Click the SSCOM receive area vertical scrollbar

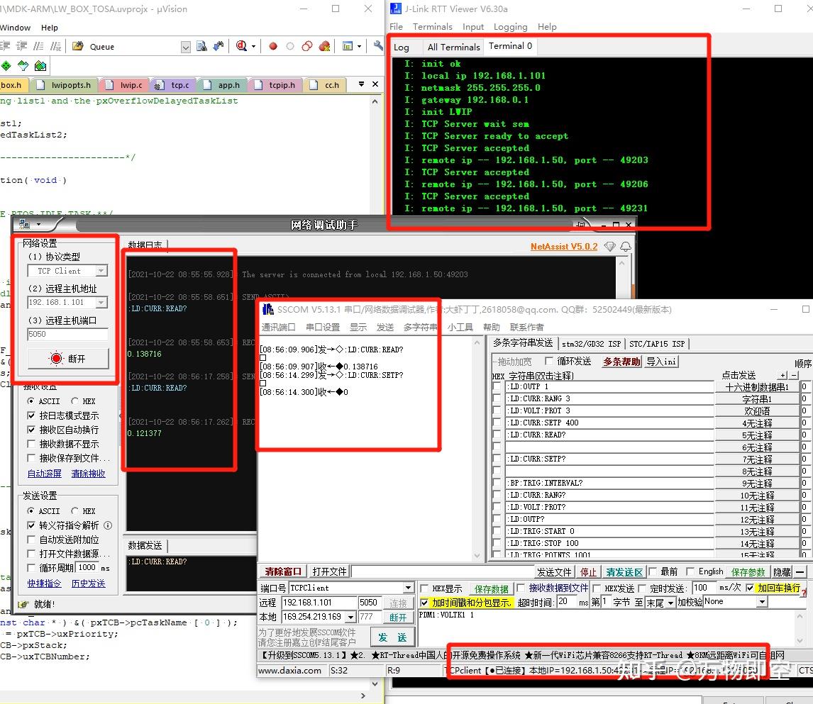[477, 449]
